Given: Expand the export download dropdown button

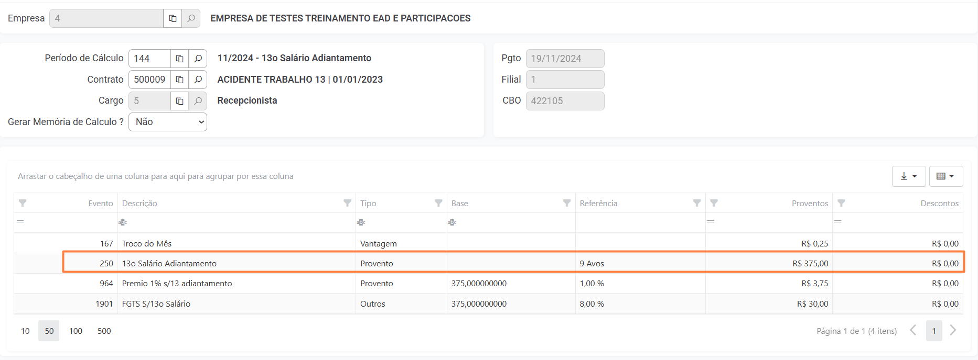Looking at the screenshot, I should (x=908, y=176).
